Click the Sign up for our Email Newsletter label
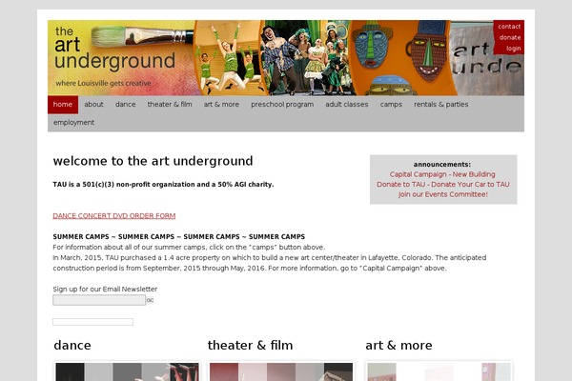Image resolution: width=572 pixels, height=381 pixels. coord(105,290)
